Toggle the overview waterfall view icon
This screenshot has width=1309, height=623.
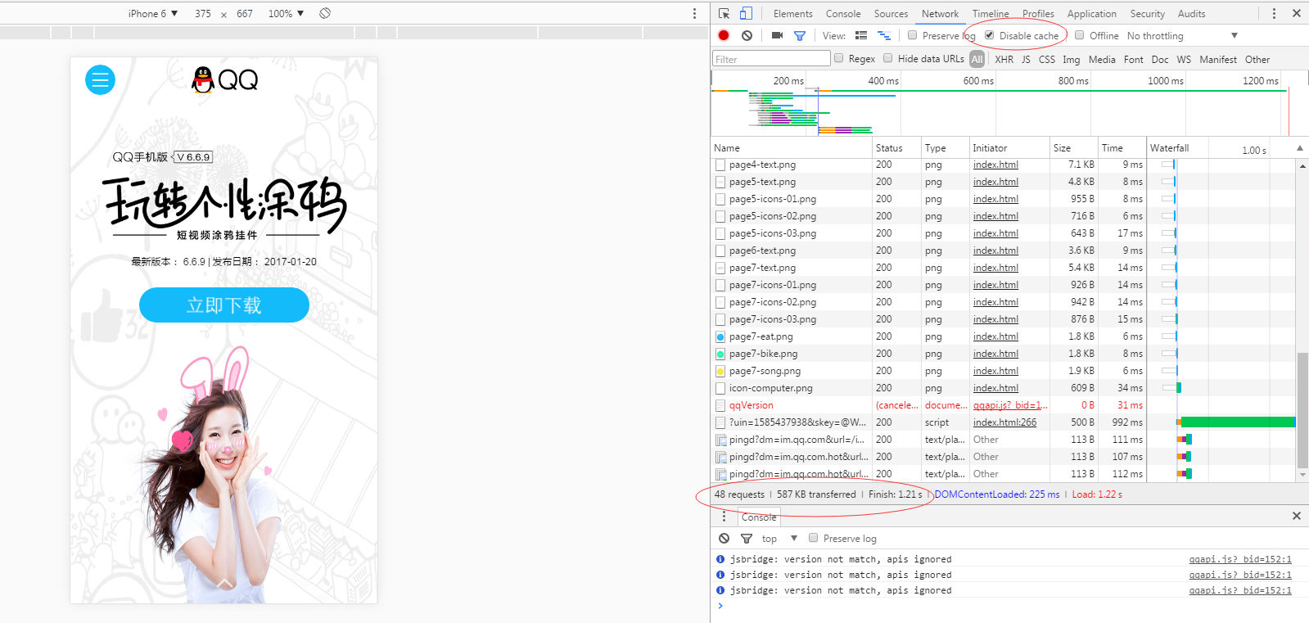884,35
